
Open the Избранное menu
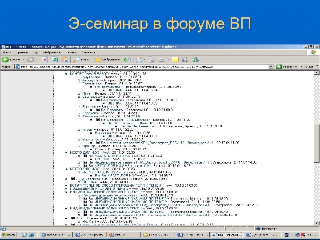click(x=52, y=52)
